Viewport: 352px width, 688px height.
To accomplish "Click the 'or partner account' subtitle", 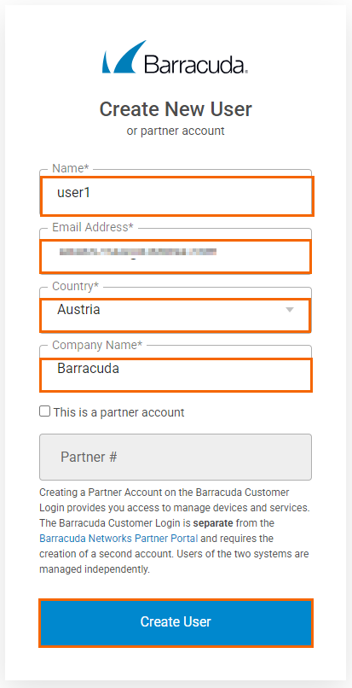I will click(x=176, y=131).
